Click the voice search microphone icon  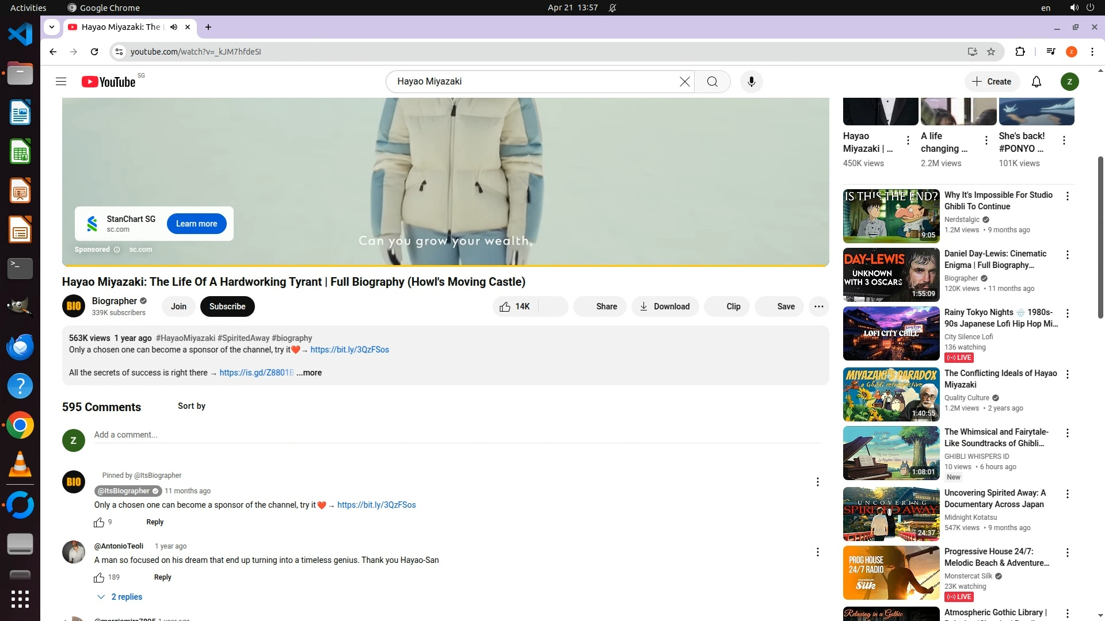751,82
